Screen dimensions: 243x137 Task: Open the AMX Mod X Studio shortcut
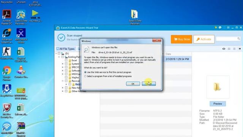pos(21,36)
